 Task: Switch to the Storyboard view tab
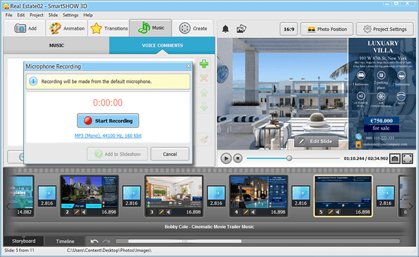click(x=23, y=241)
